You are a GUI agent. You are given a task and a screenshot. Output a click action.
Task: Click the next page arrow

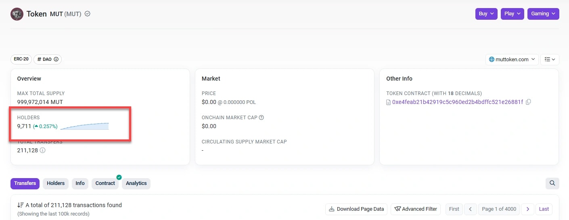527,209
